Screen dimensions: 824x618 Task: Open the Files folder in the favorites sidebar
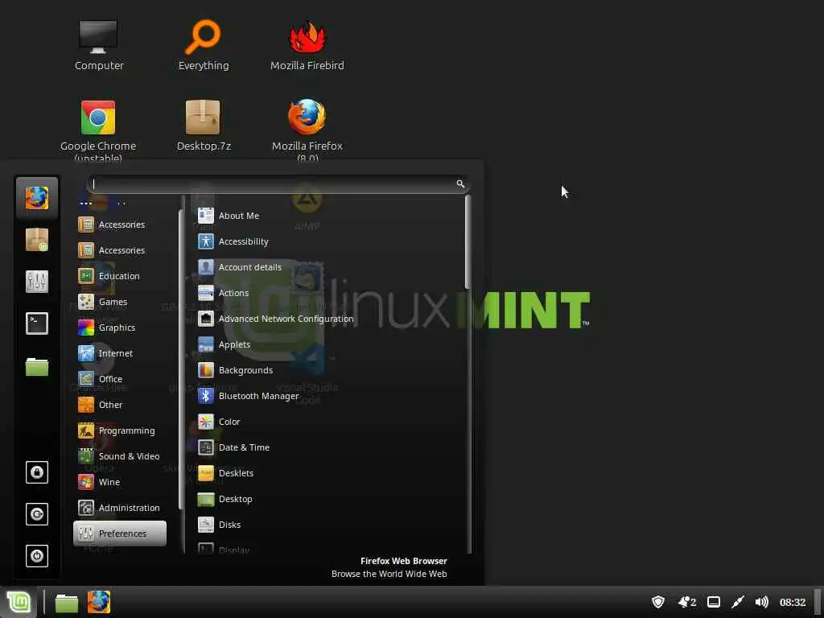click(37, 366)
